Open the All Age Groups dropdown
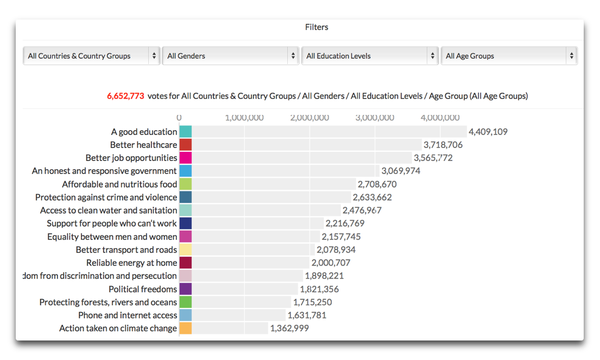 tap(509, 56)
